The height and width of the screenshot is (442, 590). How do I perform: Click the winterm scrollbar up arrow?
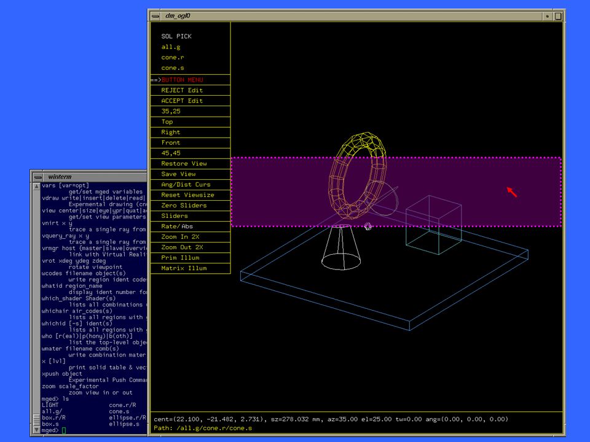[36, 187]
